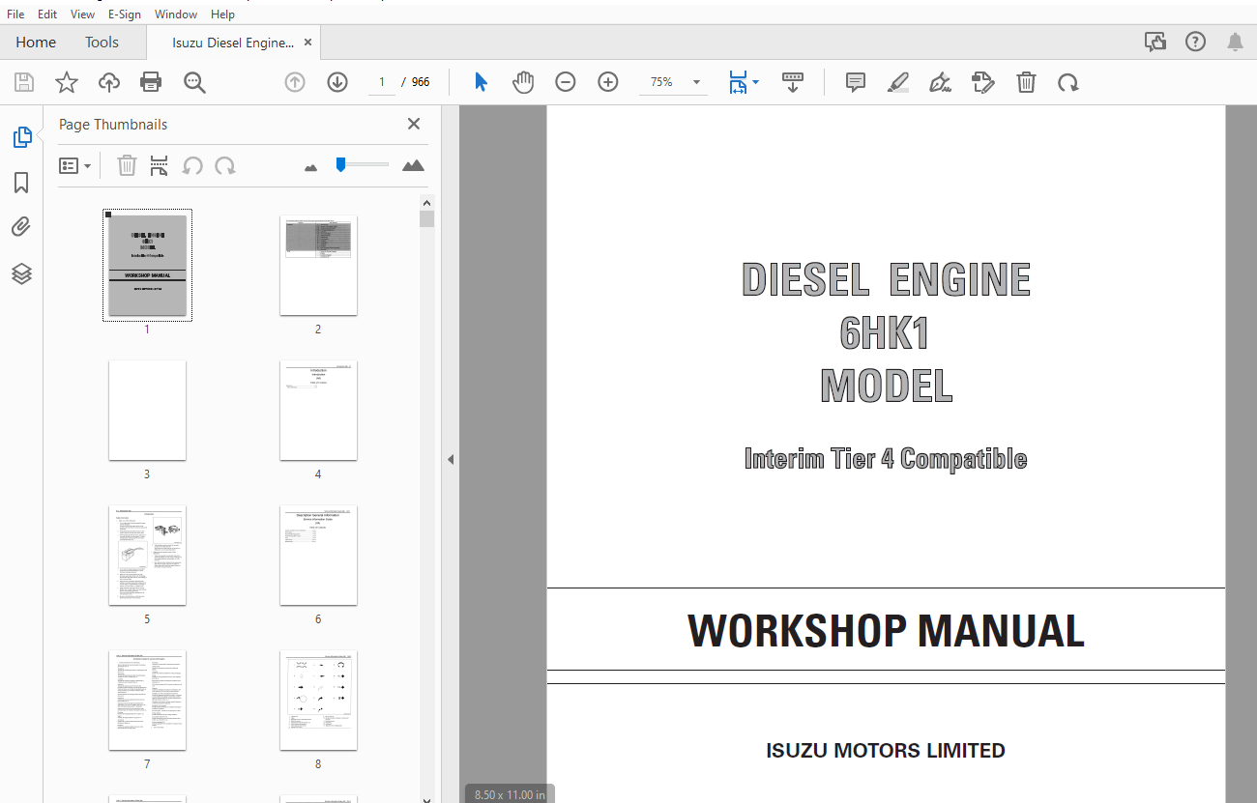This screenshot has width=1257, height=803.
Task: Close the Page Thumbnails panel
Action: point(414,124)
